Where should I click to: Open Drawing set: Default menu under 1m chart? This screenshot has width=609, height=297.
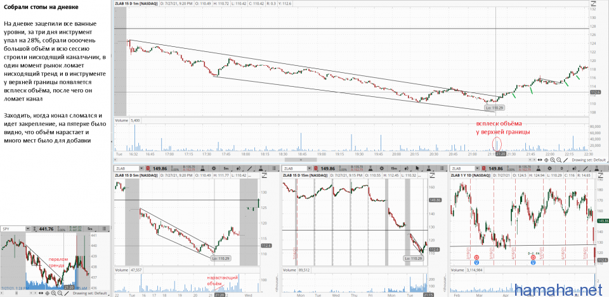pyautogui.click(x=589, y=160)
